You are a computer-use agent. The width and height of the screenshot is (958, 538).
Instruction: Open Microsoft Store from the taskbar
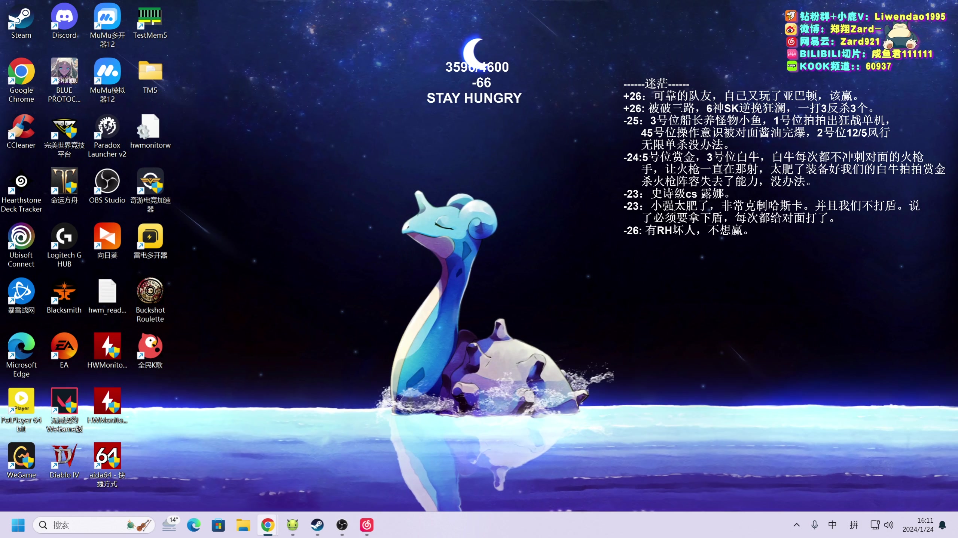tap(218, 525)
